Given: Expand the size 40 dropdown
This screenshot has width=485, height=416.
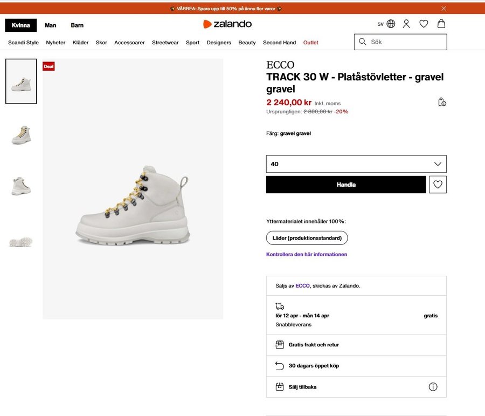Looking at the screenshot, I should (356, 164).
